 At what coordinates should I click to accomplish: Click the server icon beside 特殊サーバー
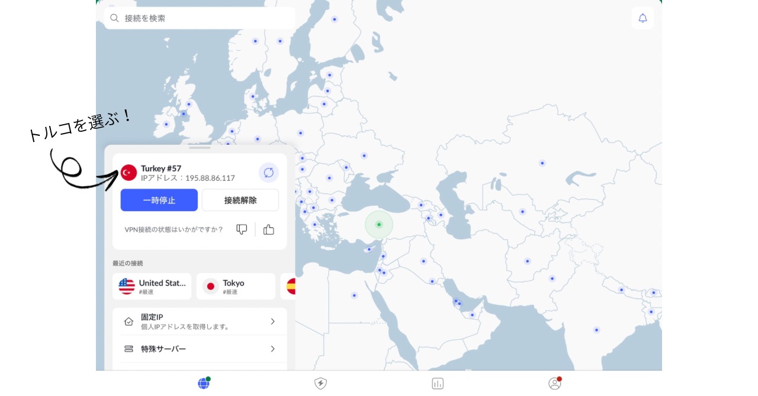point(129,349)
